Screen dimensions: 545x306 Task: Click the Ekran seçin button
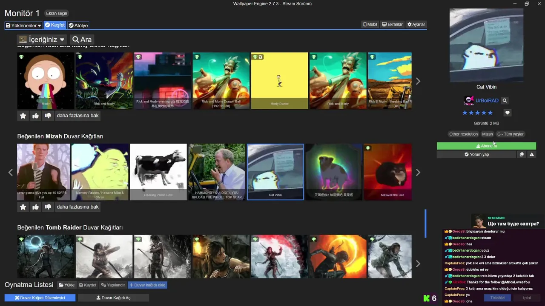tap(57, 14)
